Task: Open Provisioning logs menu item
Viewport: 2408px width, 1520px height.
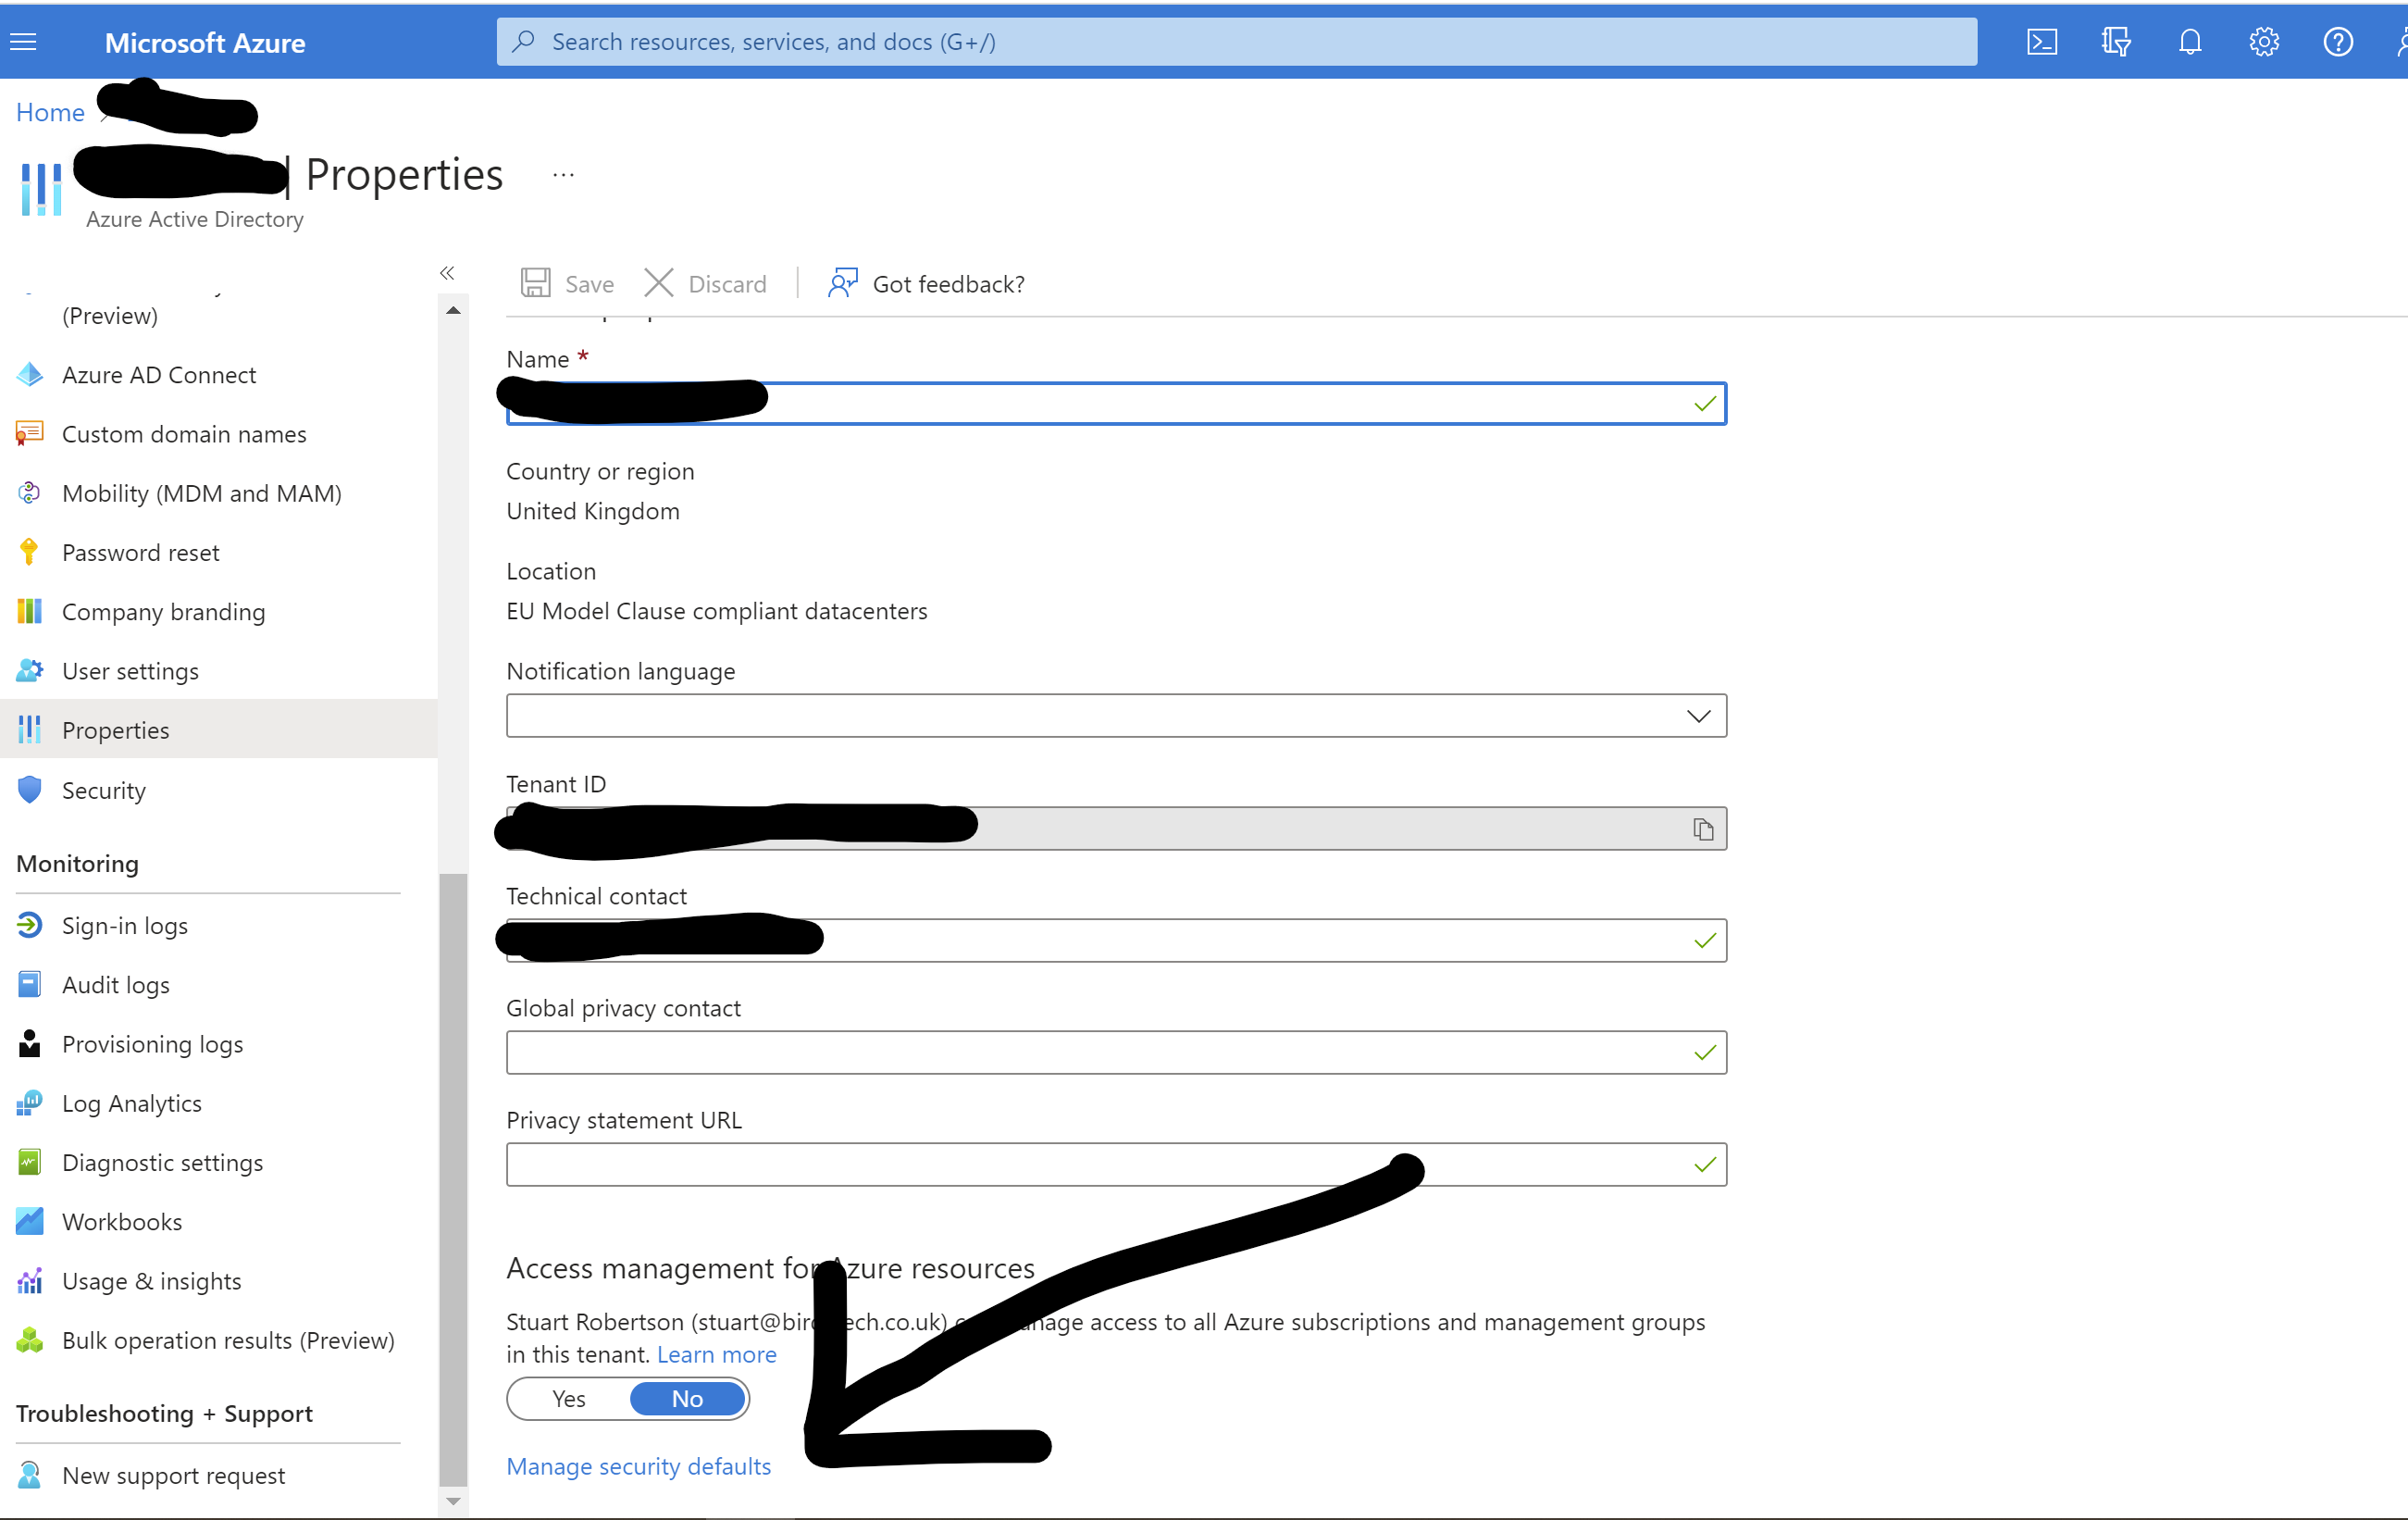Action: (153, 1044)
